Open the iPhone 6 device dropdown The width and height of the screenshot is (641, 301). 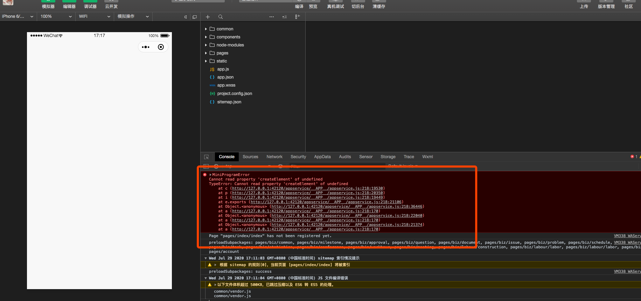tap(18, 16)
